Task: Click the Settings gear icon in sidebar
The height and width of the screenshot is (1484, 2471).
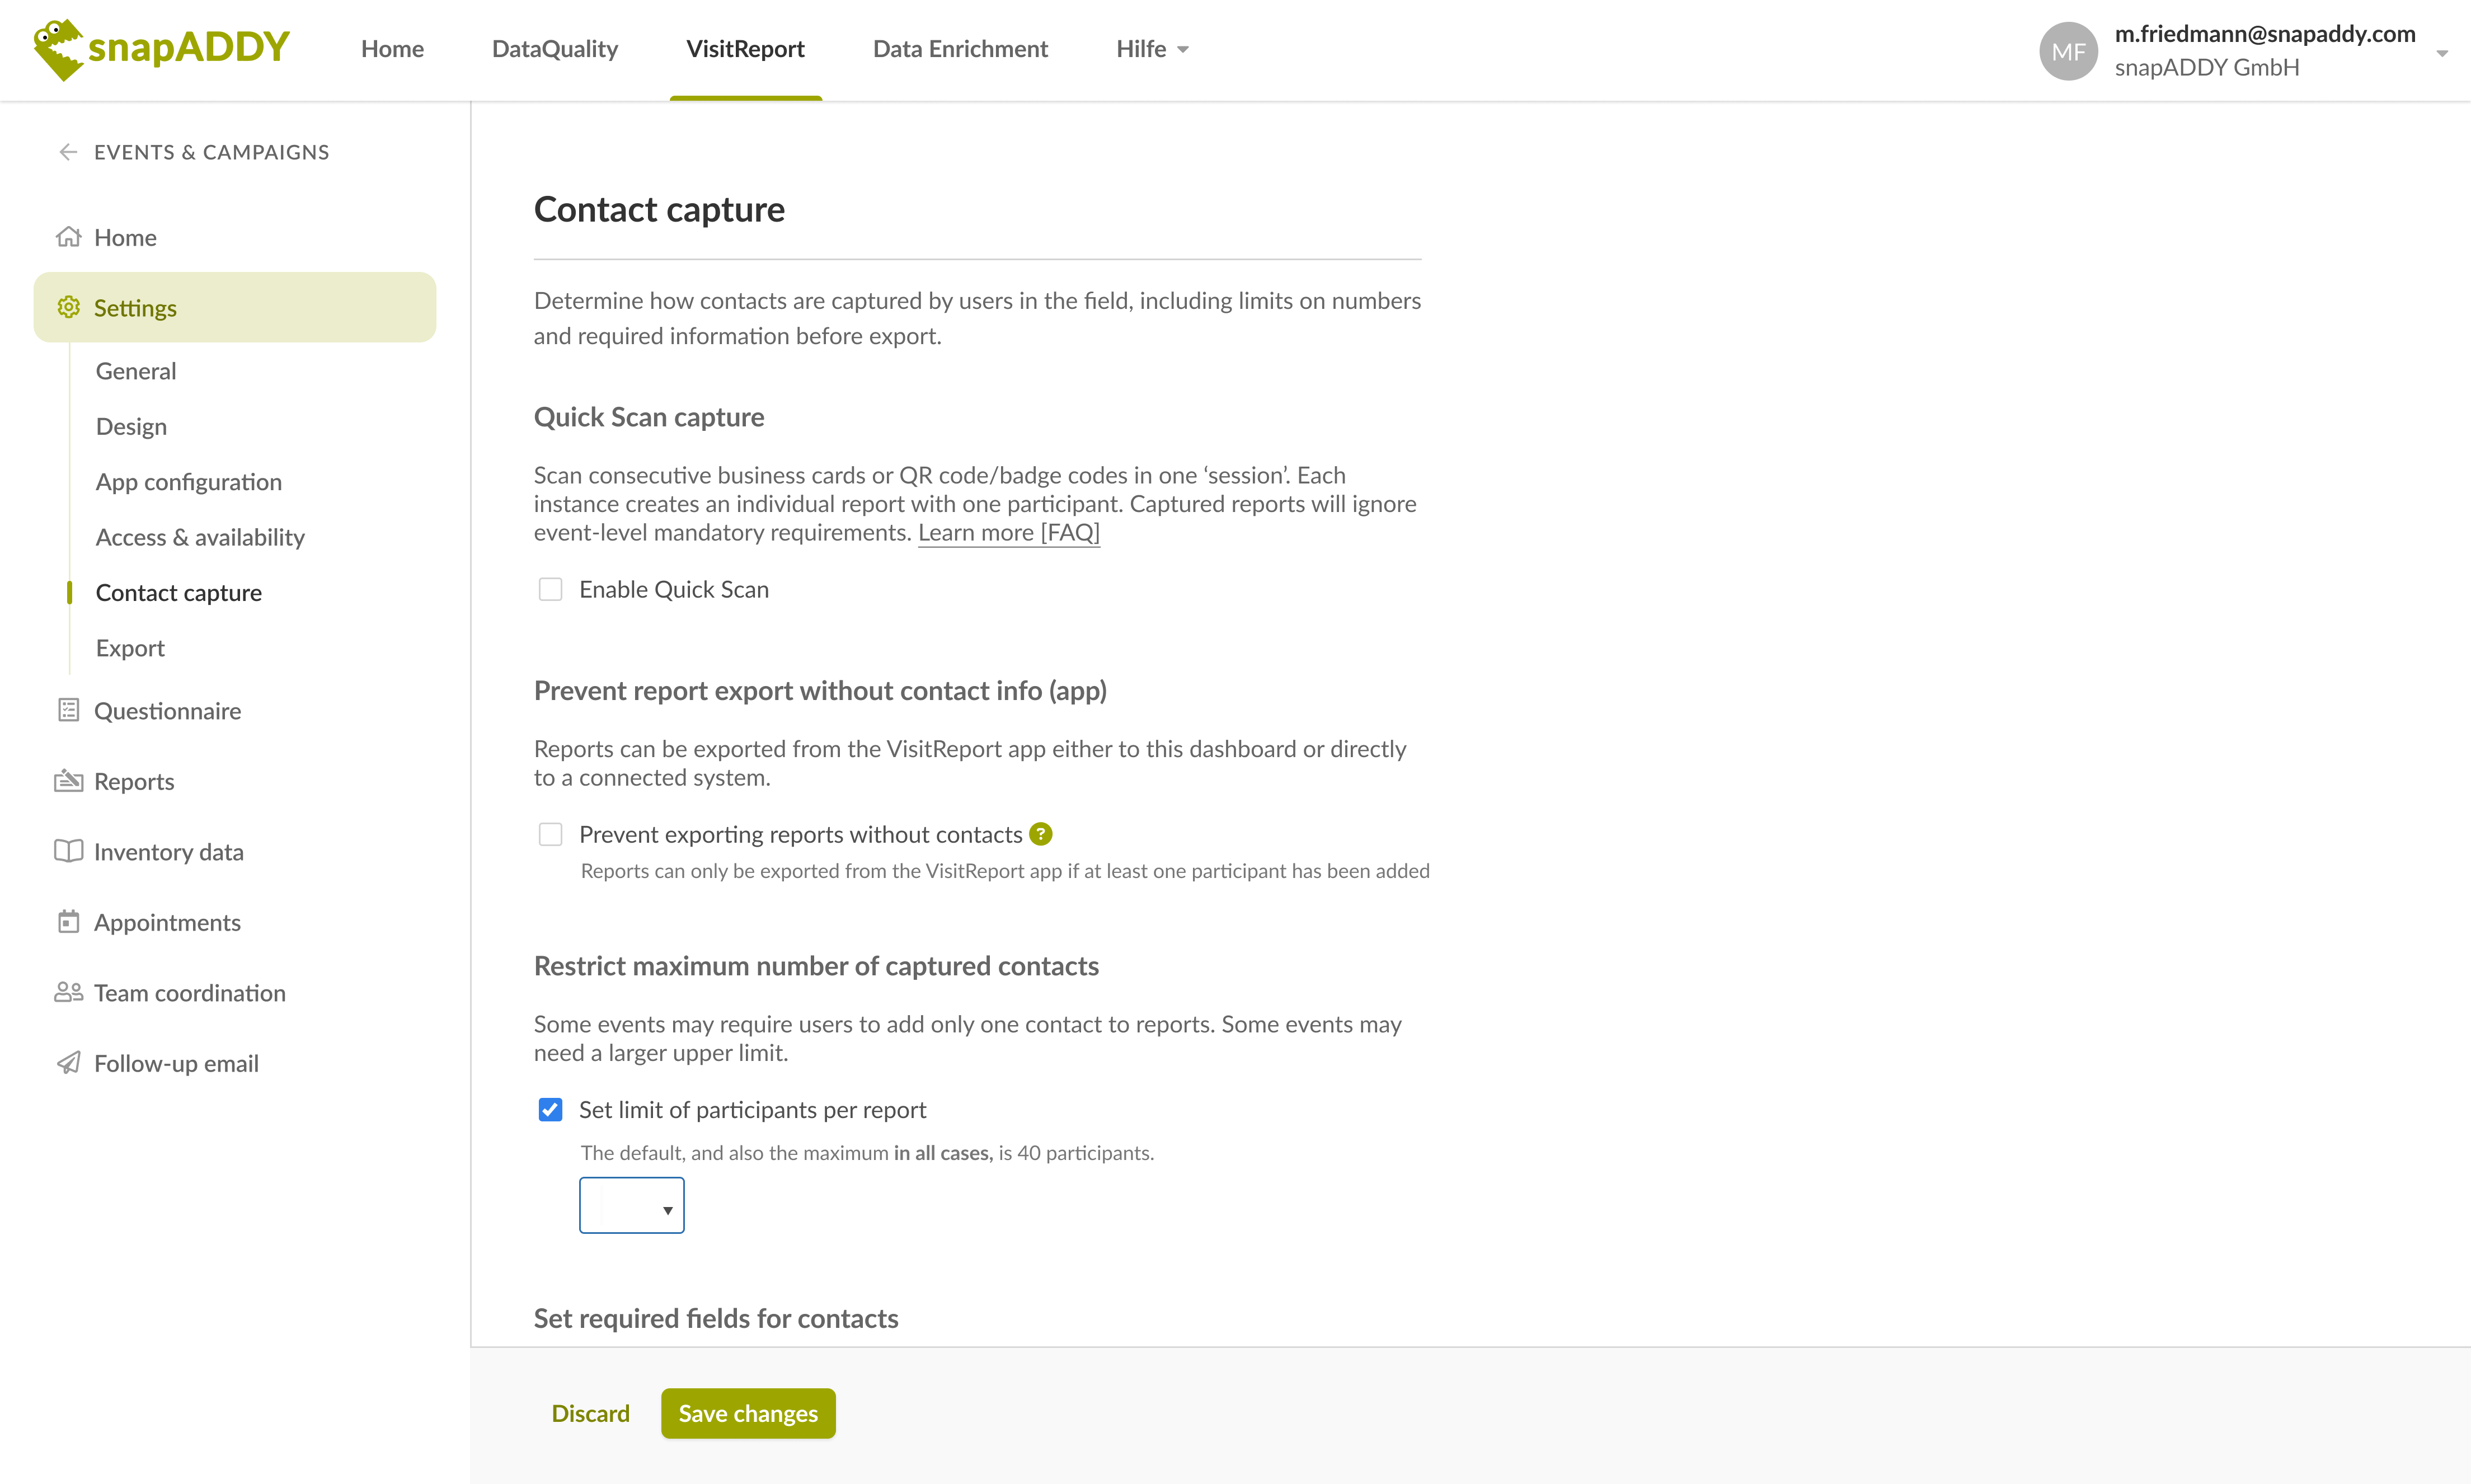Action: pos(68,307)
